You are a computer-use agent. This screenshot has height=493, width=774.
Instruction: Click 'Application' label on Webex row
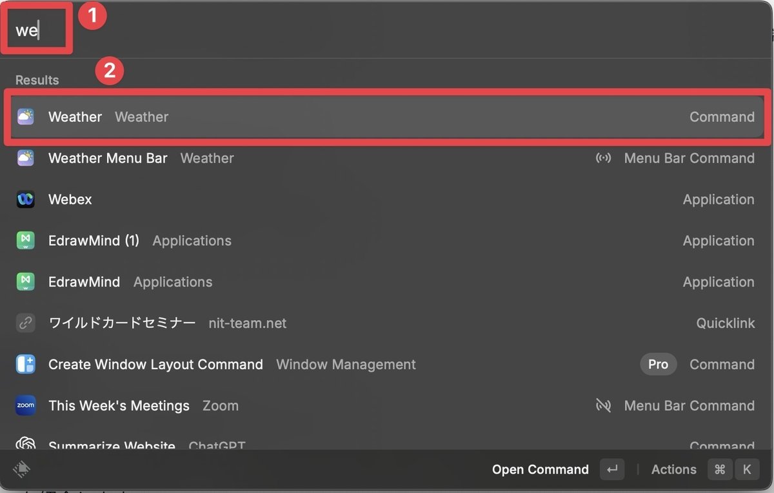point(719,199)
